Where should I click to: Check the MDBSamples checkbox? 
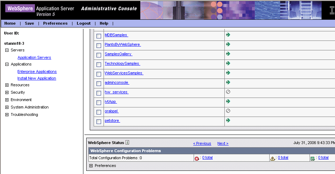click(x=99, y=36)
